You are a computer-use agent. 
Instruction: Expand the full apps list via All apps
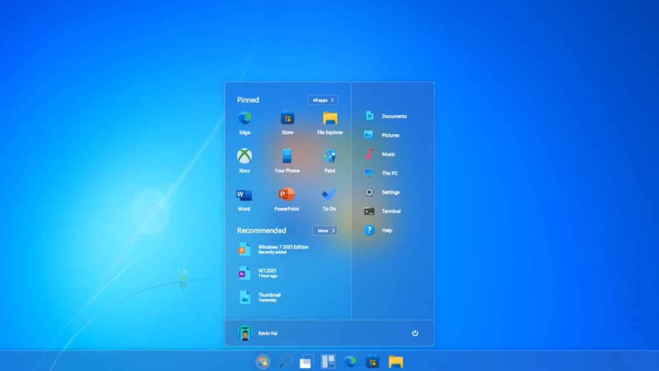click(x=322, y=100)
